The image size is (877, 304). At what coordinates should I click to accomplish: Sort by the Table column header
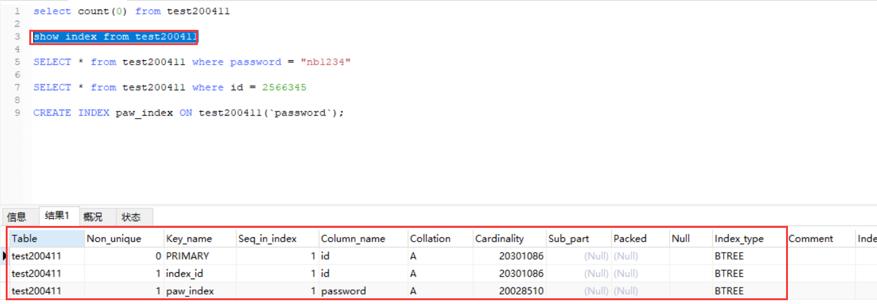tap(46, 239)
